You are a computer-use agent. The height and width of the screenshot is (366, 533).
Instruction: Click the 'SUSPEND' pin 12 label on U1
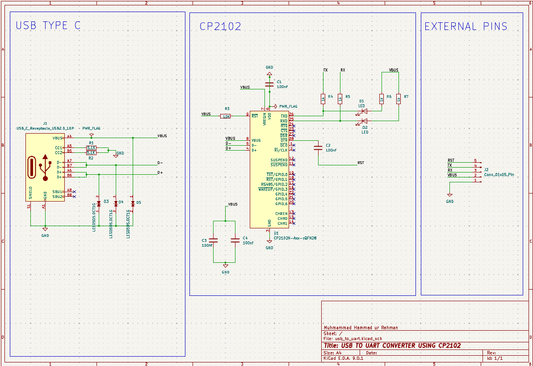click(x=279, y=160)
